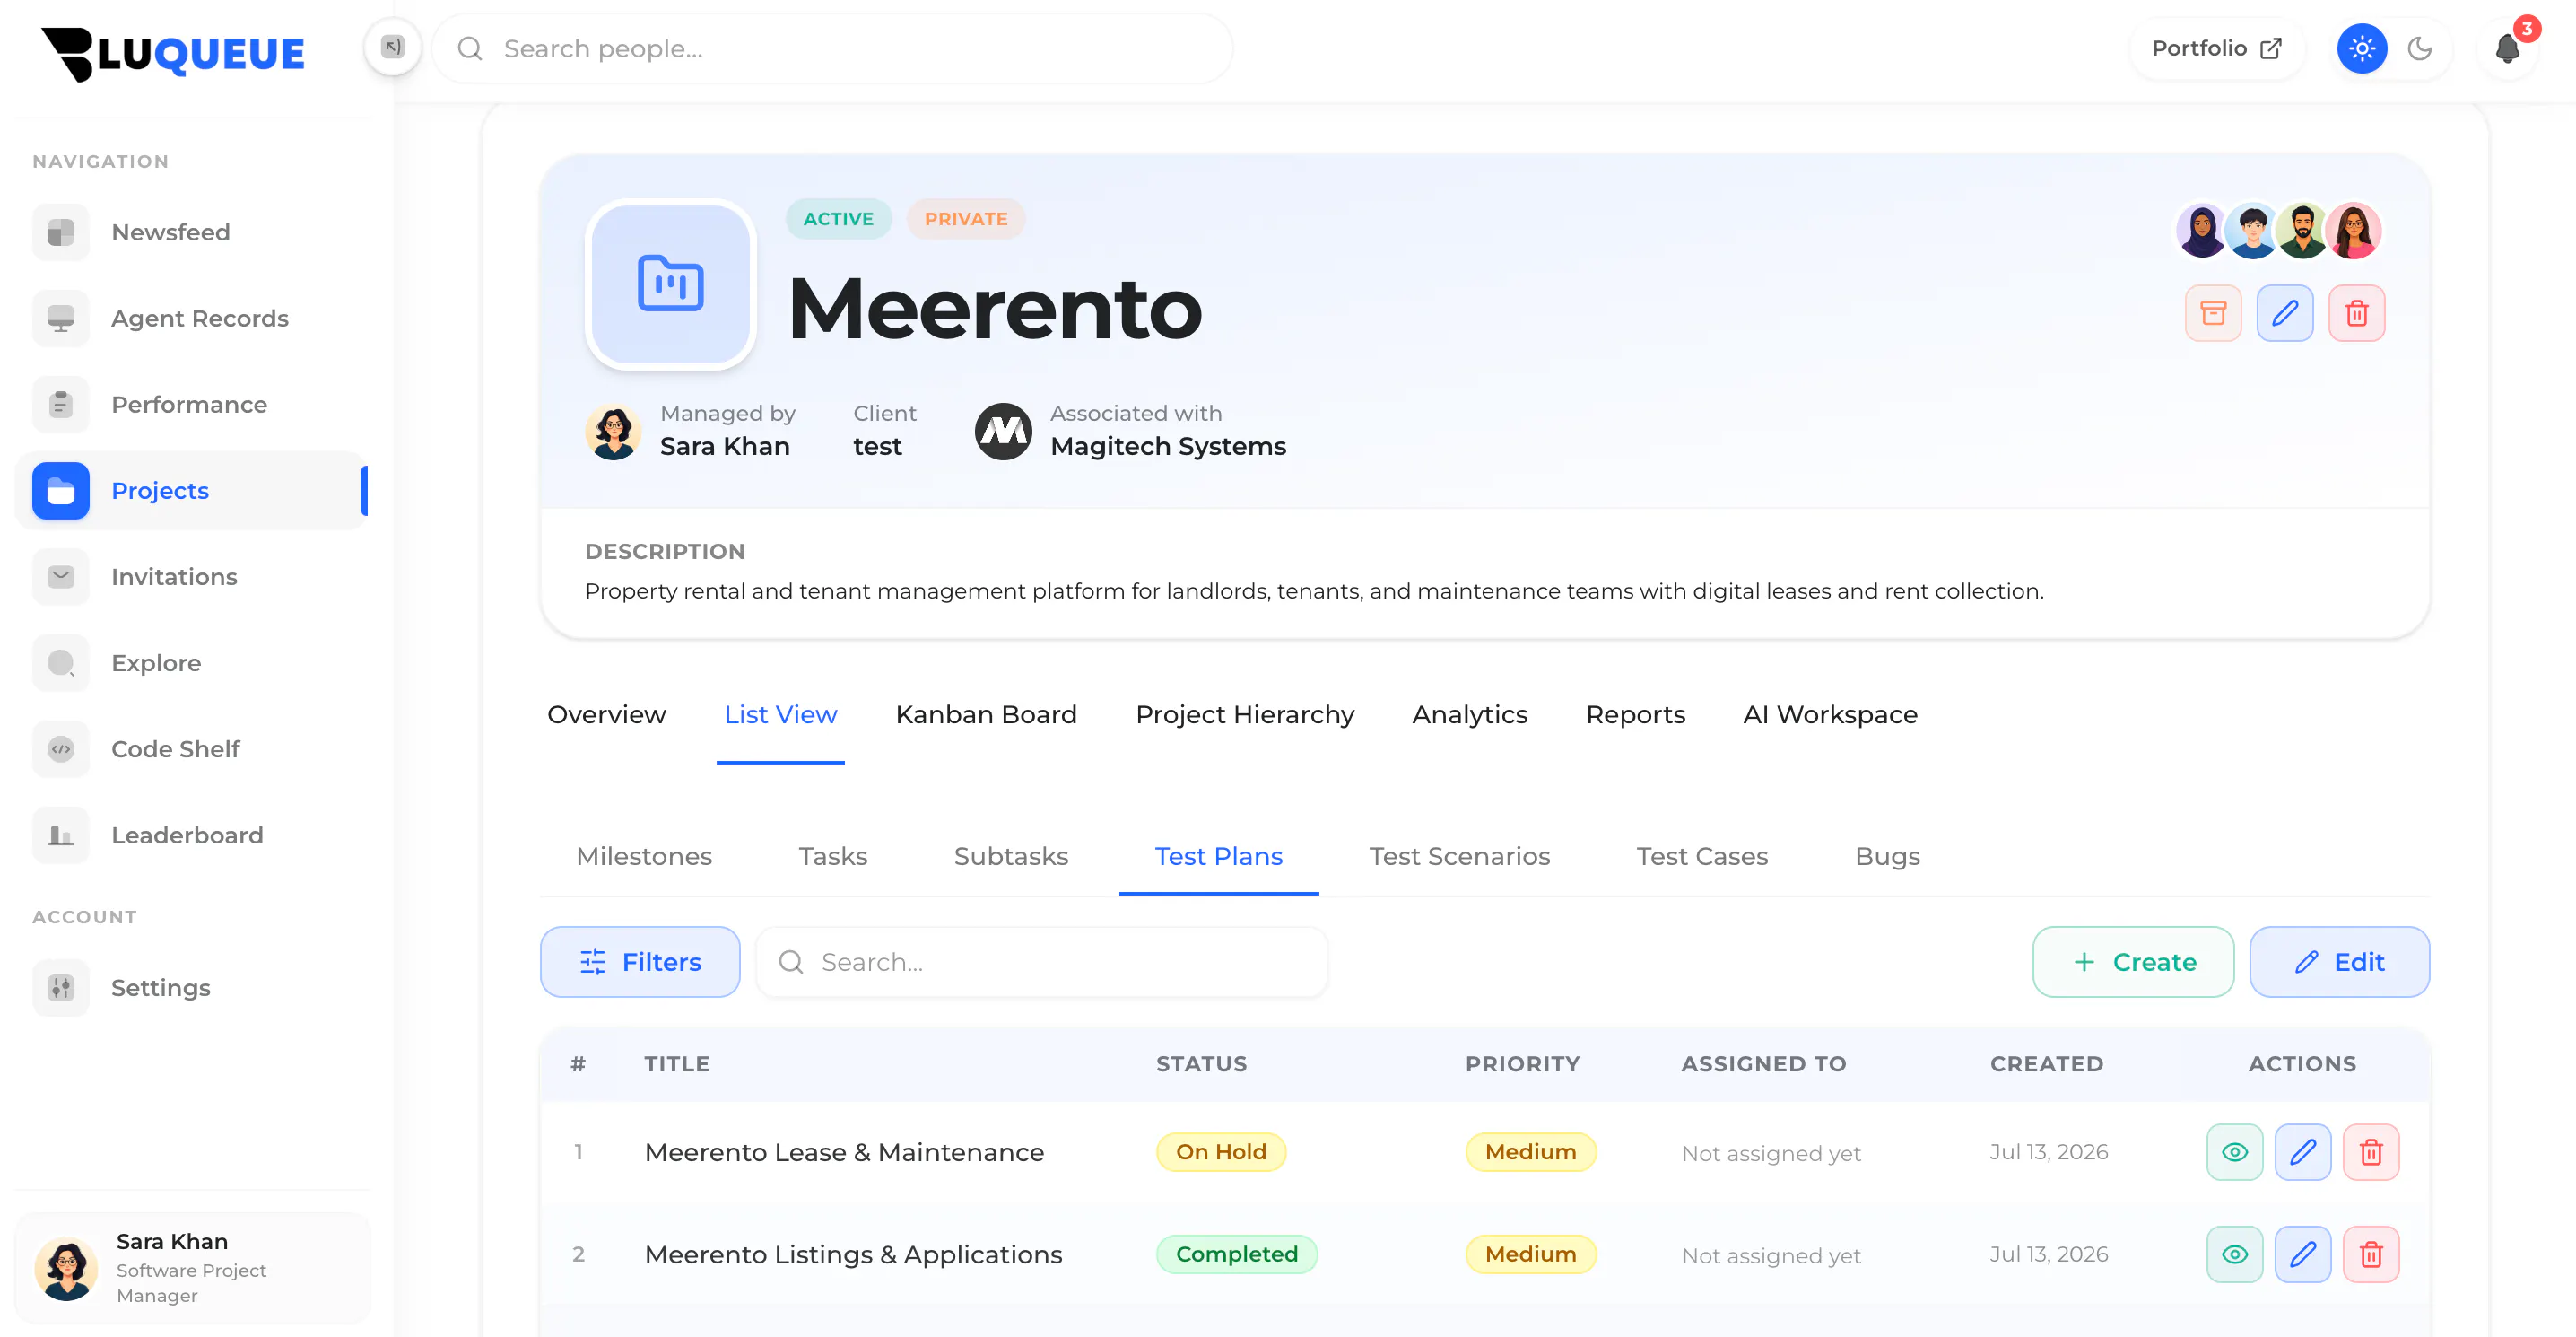Click the STATUS column header

[x=1201, y=1064]
